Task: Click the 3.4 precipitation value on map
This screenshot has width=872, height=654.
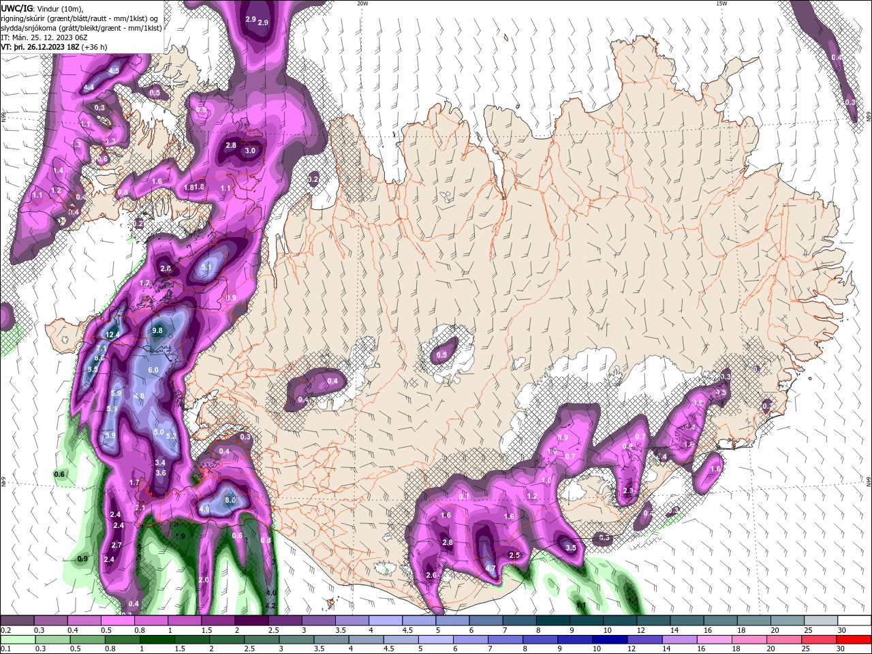Action: click(x=161, y=463)
